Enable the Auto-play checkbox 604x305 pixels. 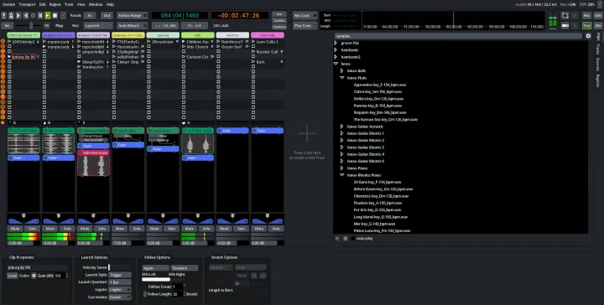click(353, 239)
